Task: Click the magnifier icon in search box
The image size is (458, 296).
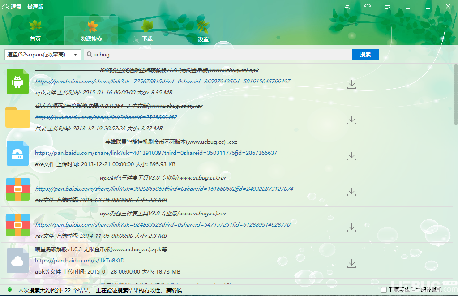Action: [x=90, y=54]
